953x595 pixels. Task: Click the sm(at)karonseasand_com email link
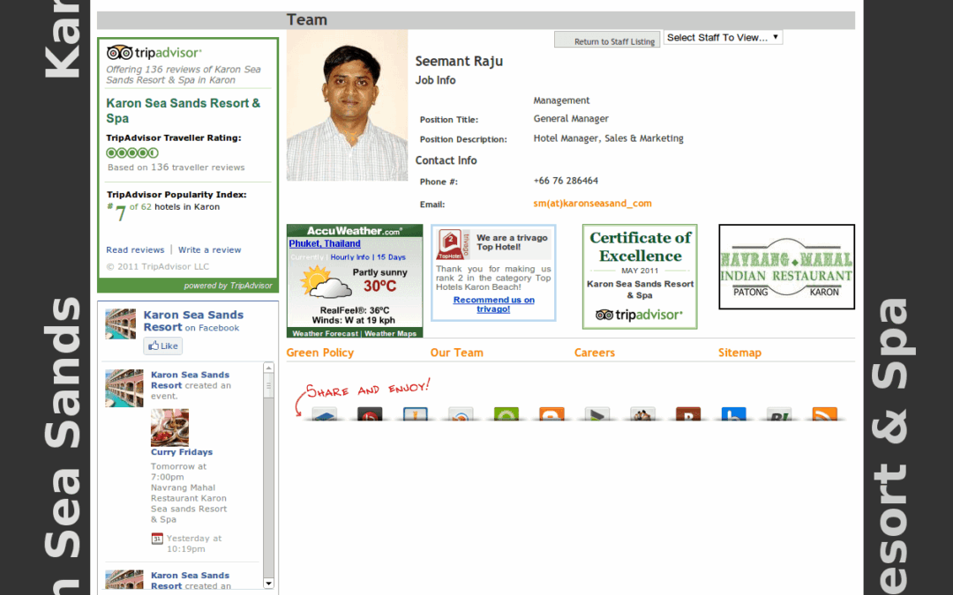tap(593, 204)
